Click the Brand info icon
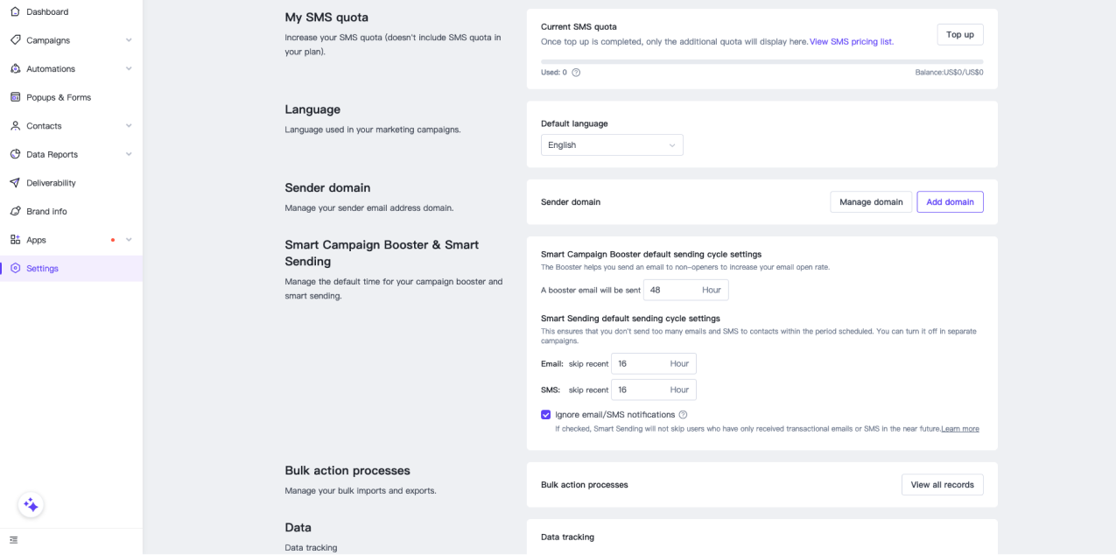The height and width of the screenshot is (555, 1116). (x=15, y=212)
